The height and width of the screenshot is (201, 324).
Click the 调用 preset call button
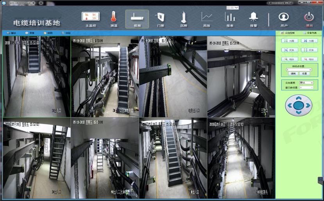[x=293, y=74]
